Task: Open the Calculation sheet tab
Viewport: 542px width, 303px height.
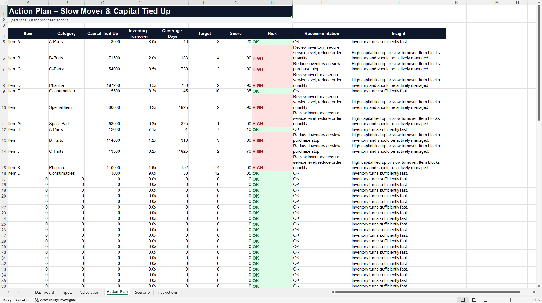Action: pos(90,292)
